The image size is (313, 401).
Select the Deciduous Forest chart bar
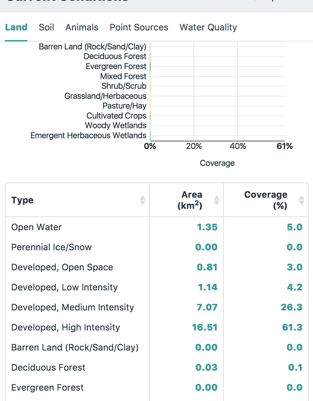coord(150,56)
